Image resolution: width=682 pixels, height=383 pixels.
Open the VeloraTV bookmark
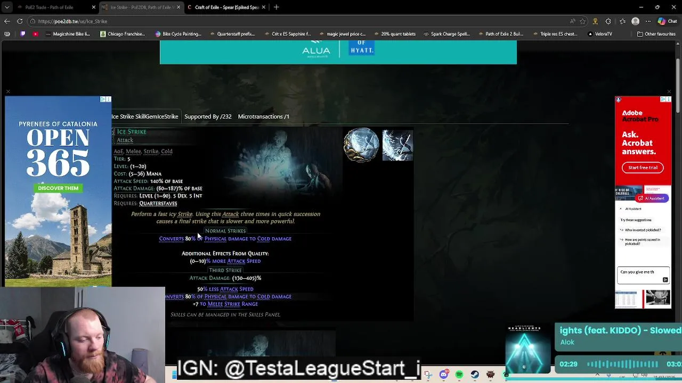pos(600,34)
